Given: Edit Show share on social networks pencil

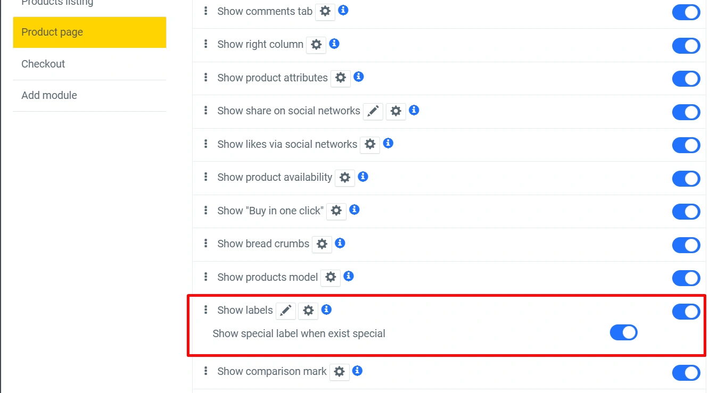Looking at the screenshot, I should pyautogui.click(x=373, y=111).
